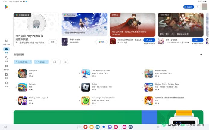Launch the red app in taskbar
This screenshot has width=209, height=130.
pyautogui.click(x=86, y=127)
